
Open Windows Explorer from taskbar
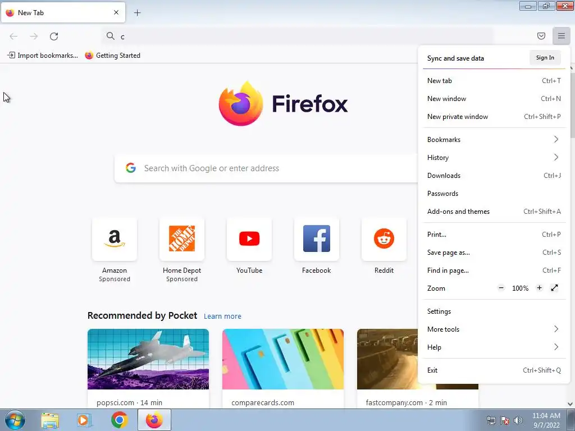pos(50,420)
